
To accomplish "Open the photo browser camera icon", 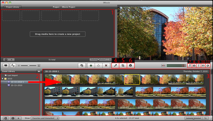I will pos(194,65).
